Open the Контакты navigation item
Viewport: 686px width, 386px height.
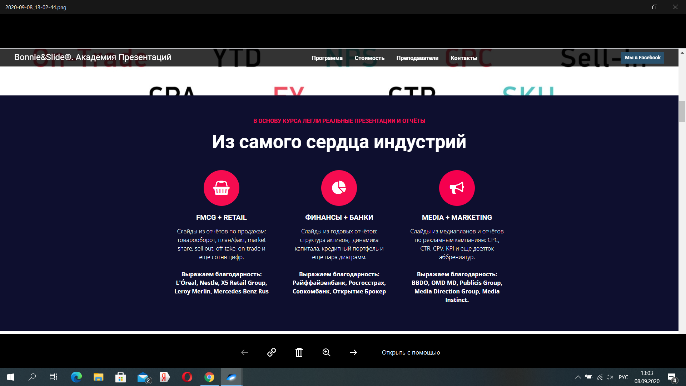[x=464, y=58]
